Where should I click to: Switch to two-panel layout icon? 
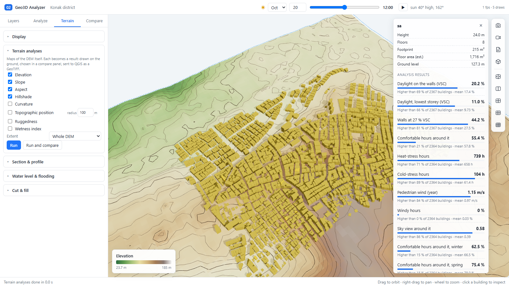click(498, 89)
